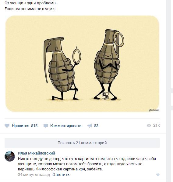Click the pikabu.ru watermark on image

point(154,110)
